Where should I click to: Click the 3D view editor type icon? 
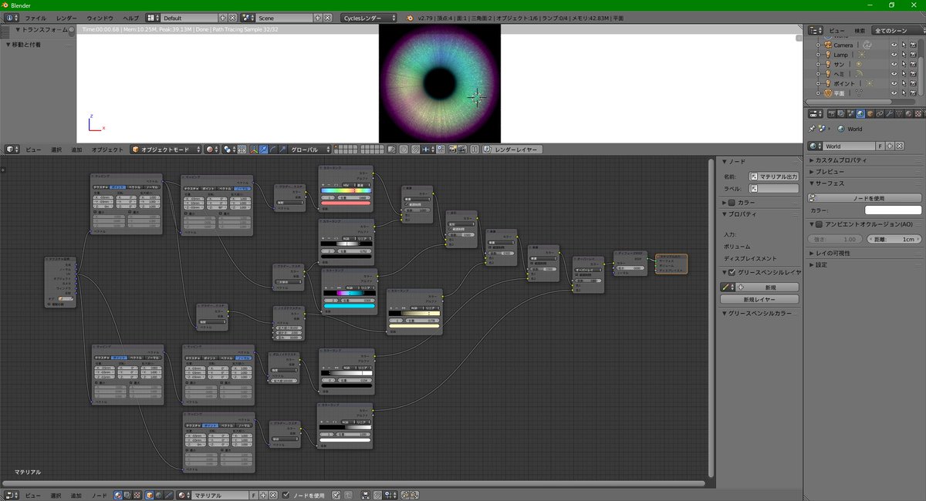click(11, 150)
